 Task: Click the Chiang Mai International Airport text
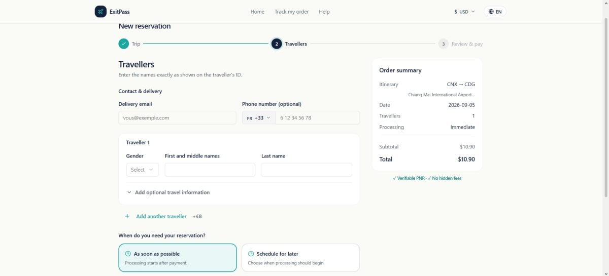click(442, 95)
